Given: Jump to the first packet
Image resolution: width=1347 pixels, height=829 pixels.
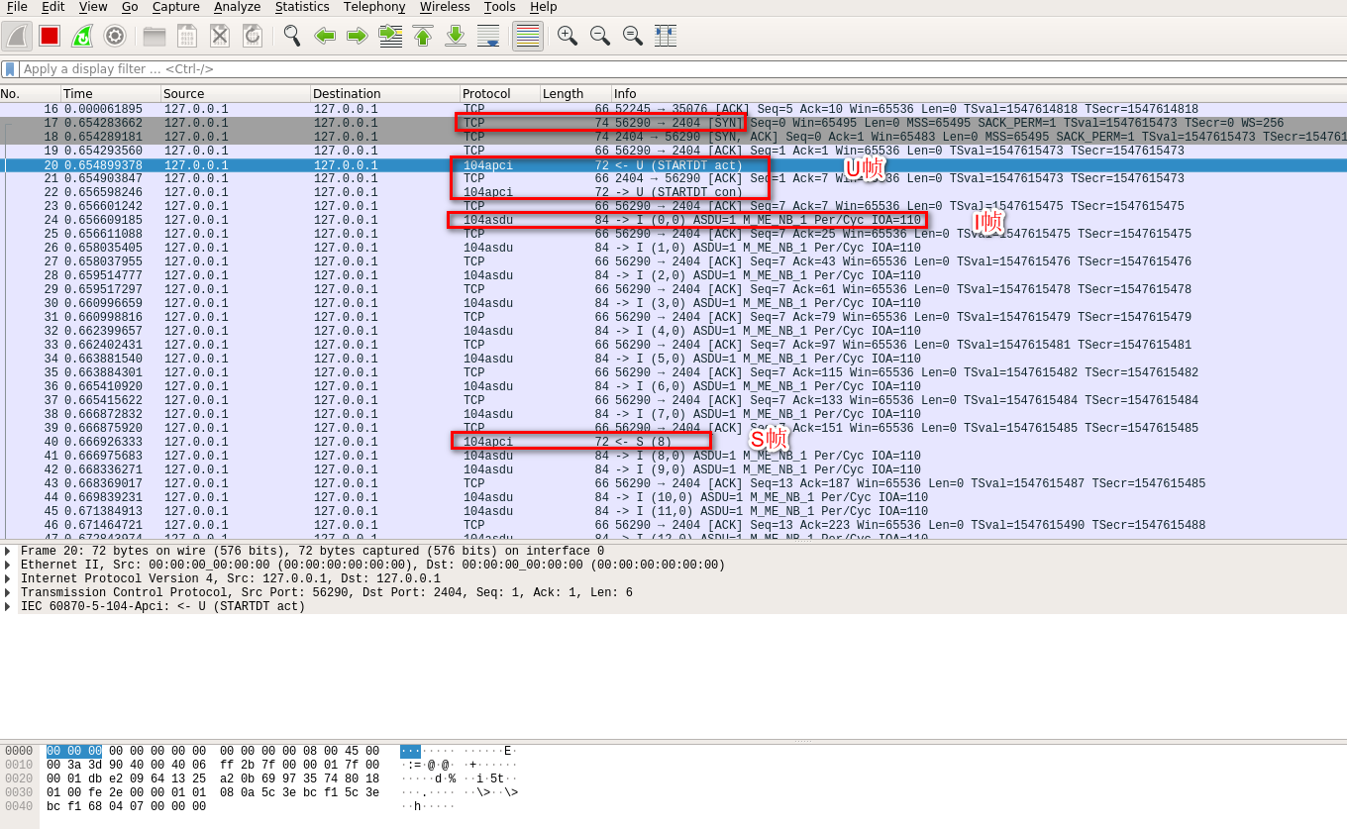Looking at the screenshot, I should click(x=423, y=36).
